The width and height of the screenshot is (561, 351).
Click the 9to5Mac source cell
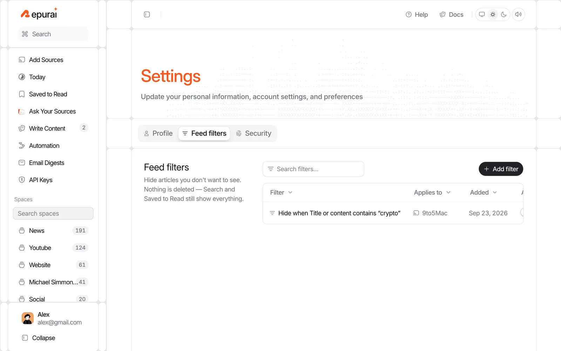tap(430, 213)
